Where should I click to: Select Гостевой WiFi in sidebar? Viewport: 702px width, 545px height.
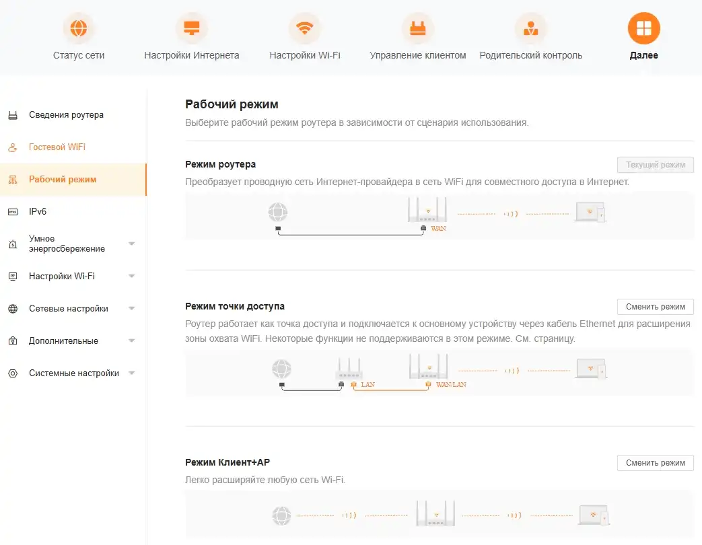coord(57,147)
